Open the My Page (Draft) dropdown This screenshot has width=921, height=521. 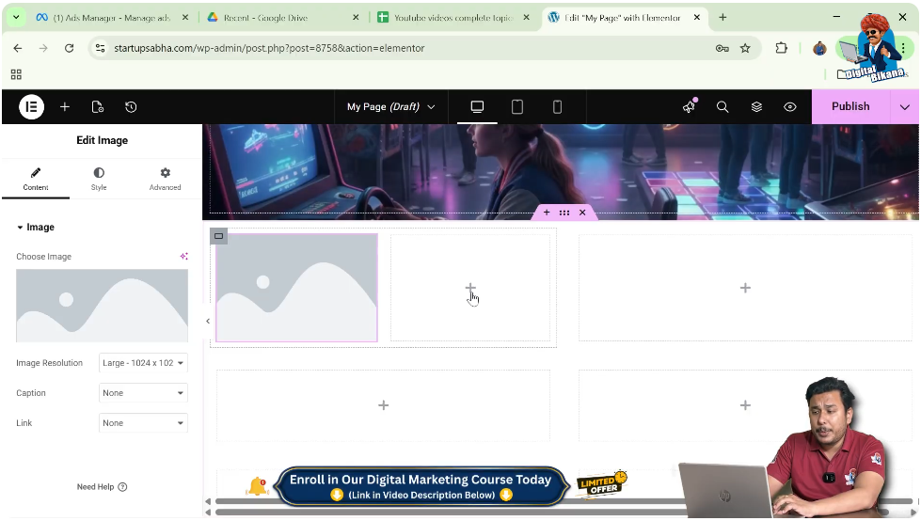(x=390, y=107)
